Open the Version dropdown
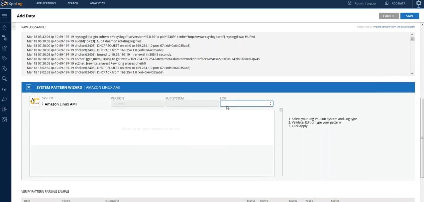Viewport: 424px width, 202px height. pyautogui.click(x=138, y=104)
